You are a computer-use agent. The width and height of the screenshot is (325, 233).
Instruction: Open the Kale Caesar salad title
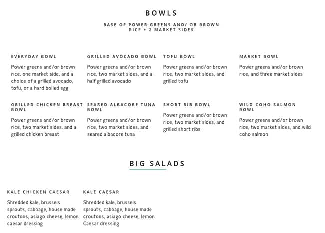(101, 192)
